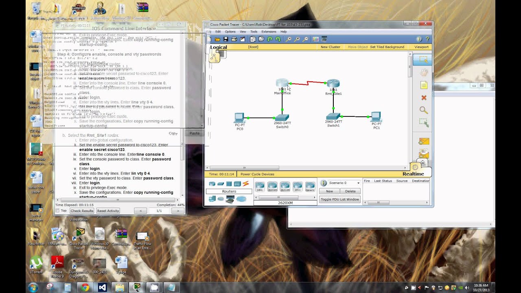
Task: Click the Reset Activity button
Action: click(x=108, y=211)
